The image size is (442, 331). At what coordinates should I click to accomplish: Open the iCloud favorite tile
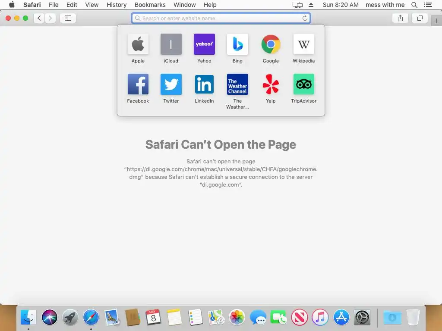pos(171,44)
